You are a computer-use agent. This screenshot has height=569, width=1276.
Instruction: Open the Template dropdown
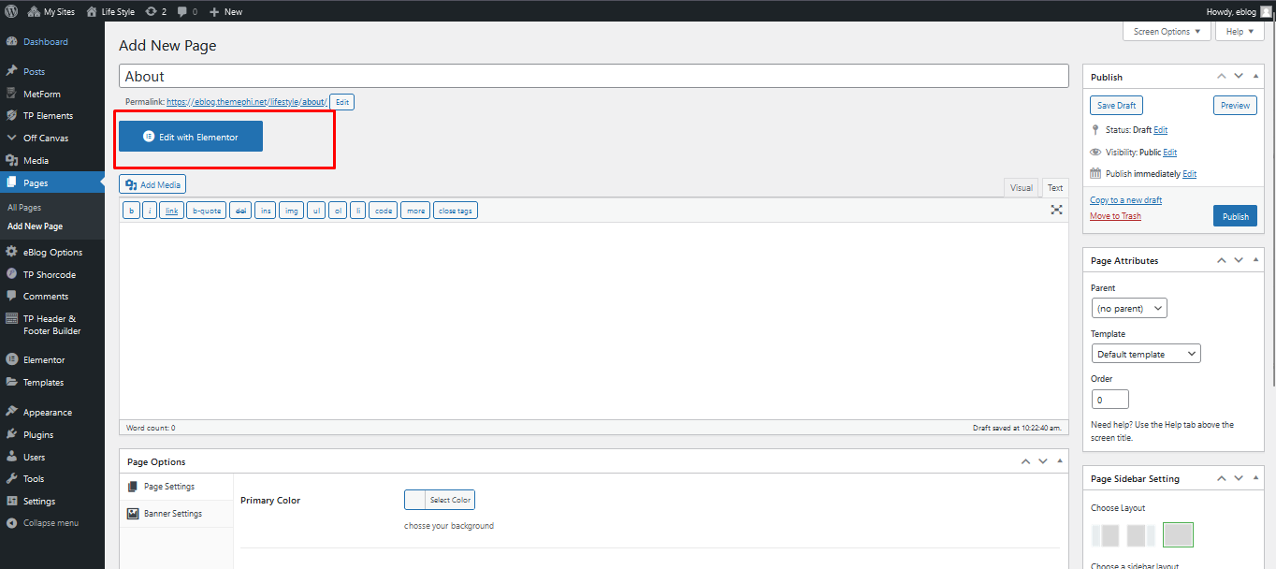pos(1146,354)
